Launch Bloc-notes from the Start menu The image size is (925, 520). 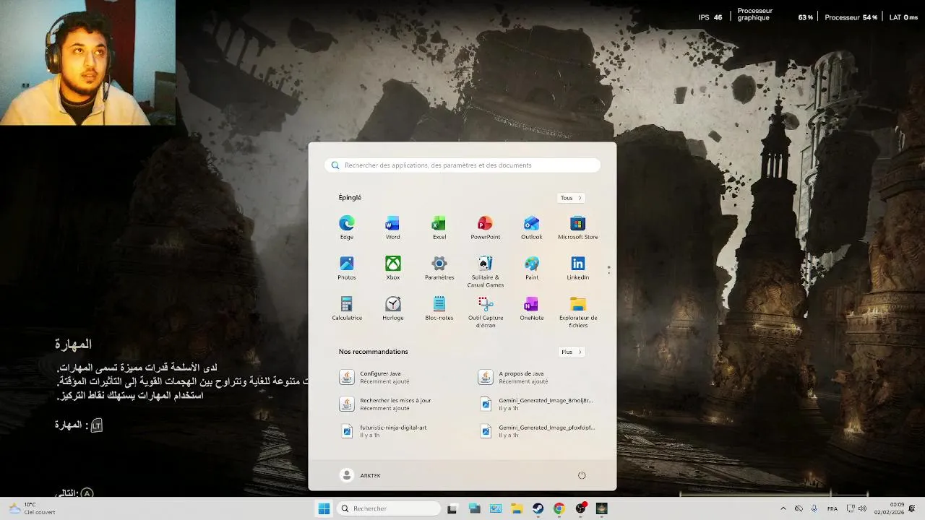point(439,308)
